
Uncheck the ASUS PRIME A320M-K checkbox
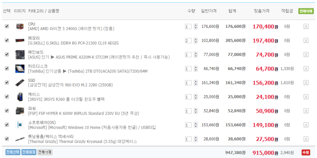7,54
